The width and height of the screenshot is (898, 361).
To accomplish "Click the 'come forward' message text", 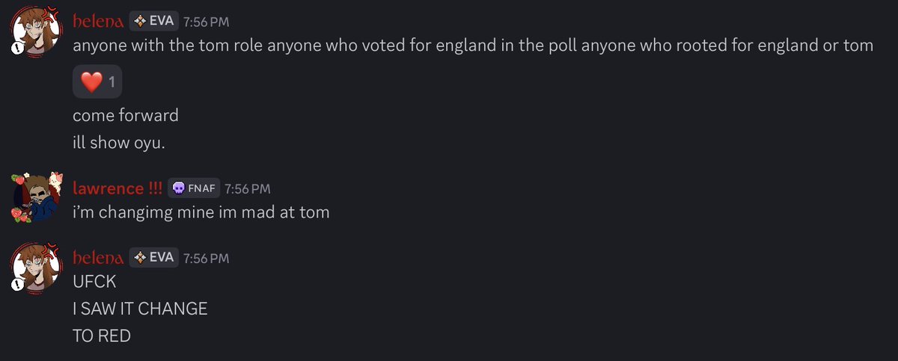I will tap(126, 116).
